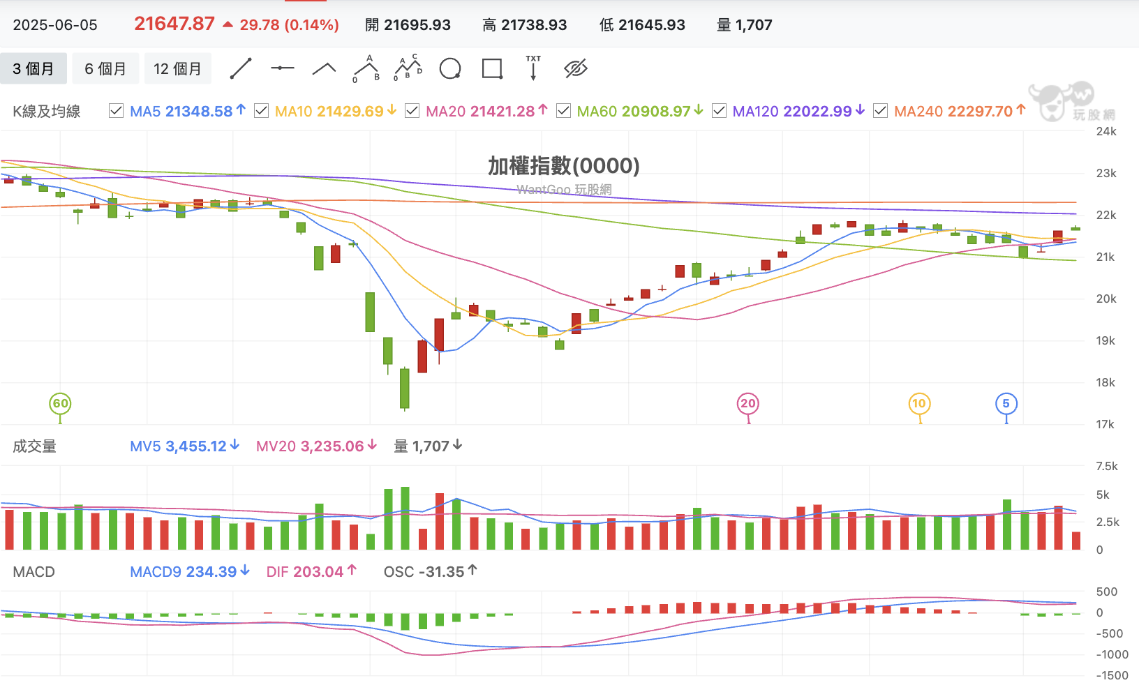
Task: Select the horizontal line drawing tool
Action: pos(283,68)
